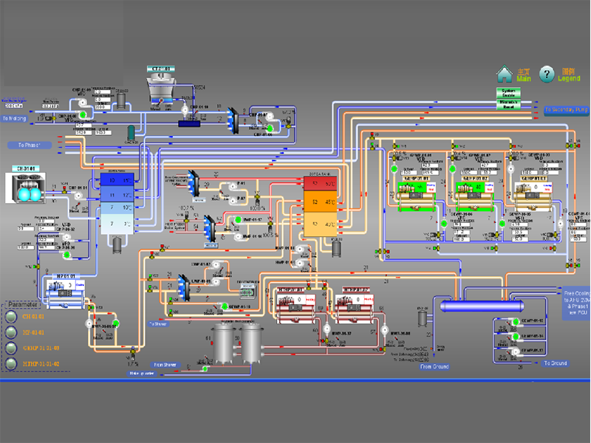
Task: Select the CH-01-01 chiller unit image
Action: (x=26, y=188)
